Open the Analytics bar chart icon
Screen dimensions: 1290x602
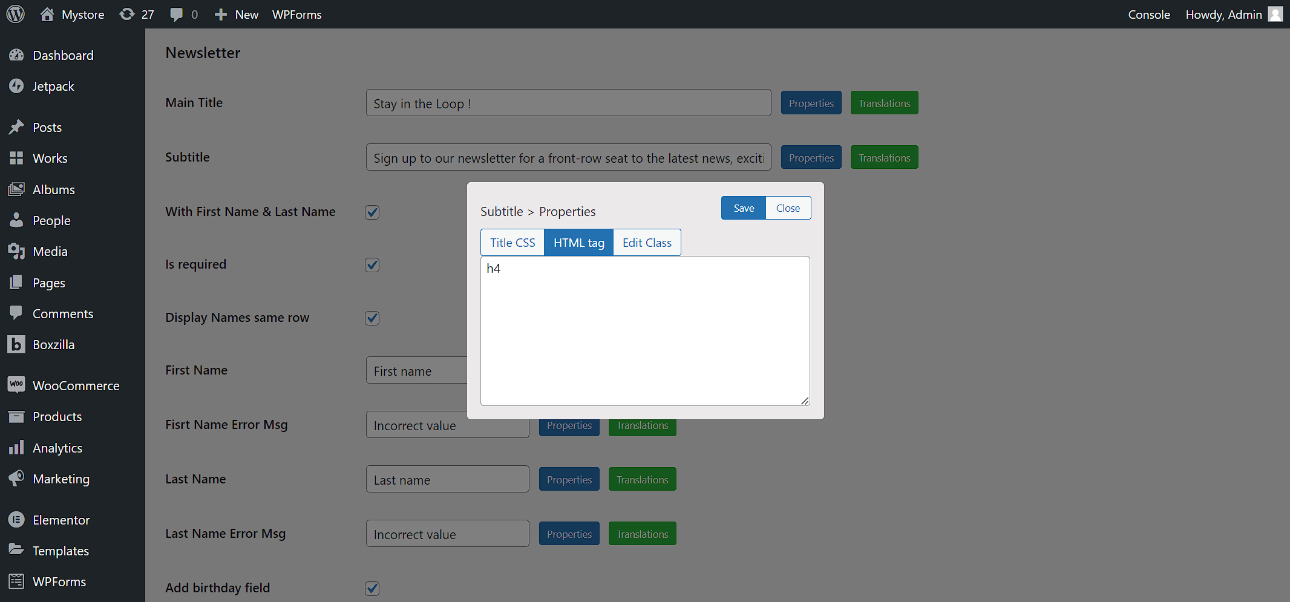(x=16, y=448)
